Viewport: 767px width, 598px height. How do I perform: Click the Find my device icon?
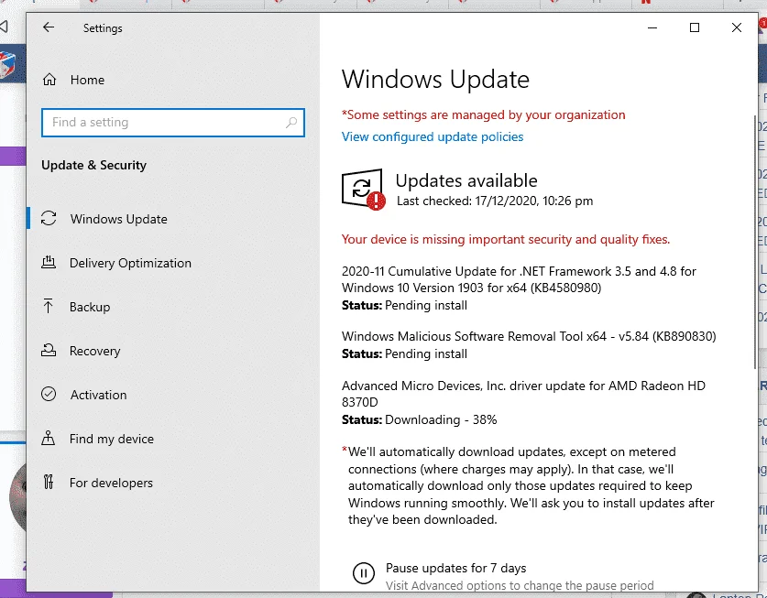coord(48,438)
